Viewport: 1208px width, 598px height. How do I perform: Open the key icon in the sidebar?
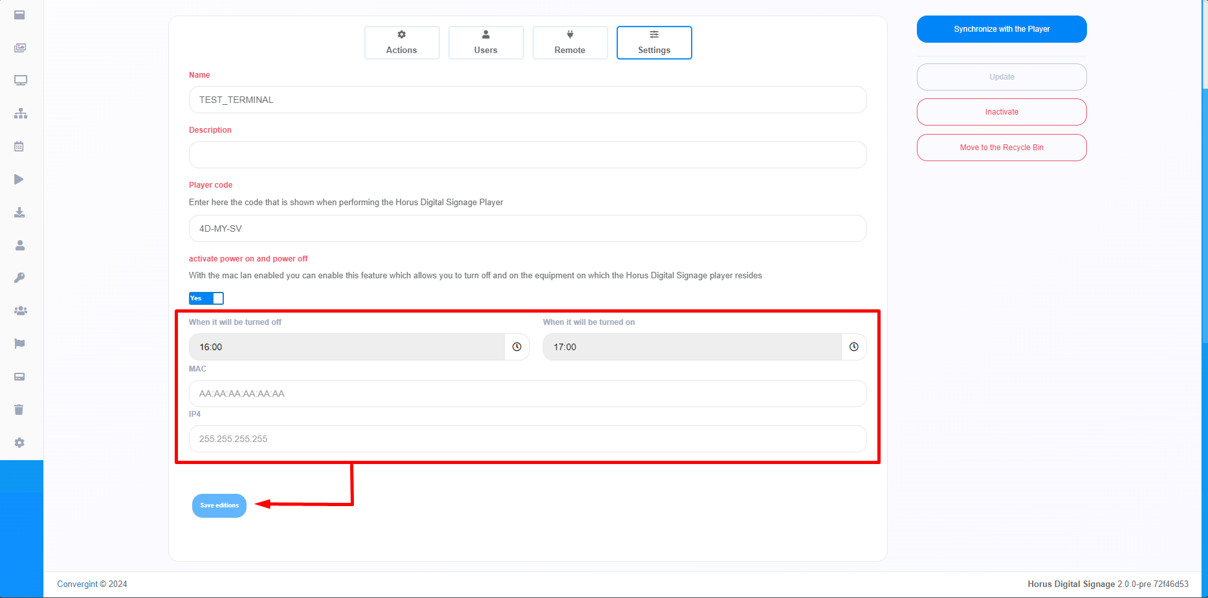[x=19, y=278]
